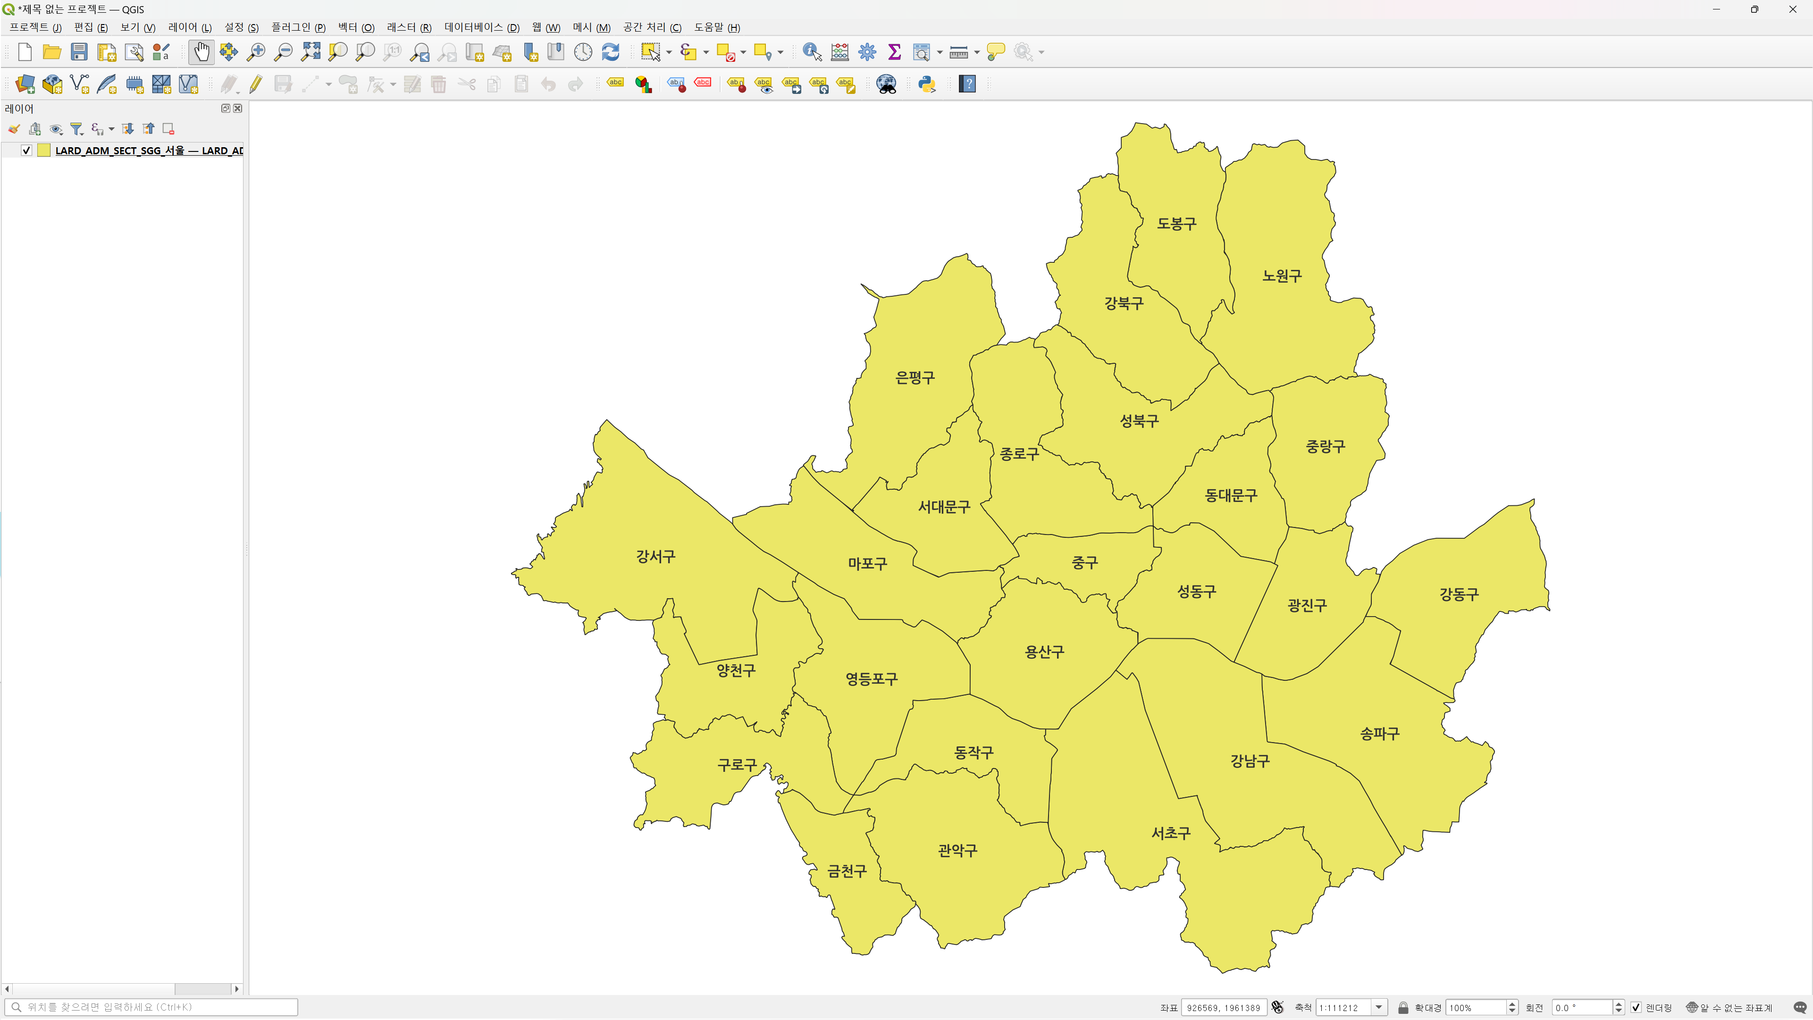Click the yellow layer symbol swatch
The image size is (1813, 1020).
[x=43, y=150]
